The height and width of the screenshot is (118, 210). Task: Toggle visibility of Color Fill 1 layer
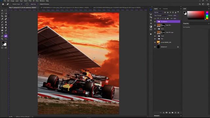coord(155,25)
